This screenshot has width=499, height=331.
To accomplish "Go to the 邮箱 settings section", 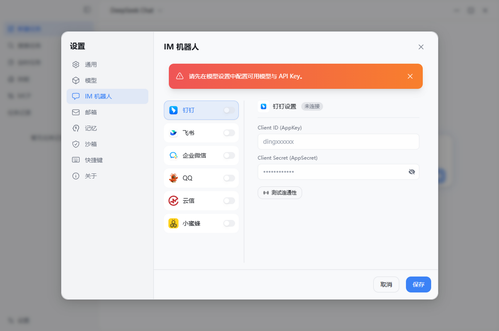I will pyautogui.click(x=91, y=112).
